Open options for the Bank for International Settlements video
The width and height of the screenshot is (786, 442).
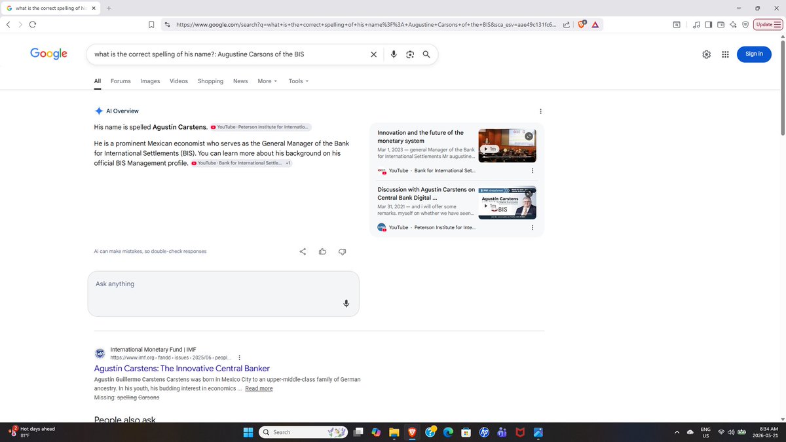click(x=532, y=171)
